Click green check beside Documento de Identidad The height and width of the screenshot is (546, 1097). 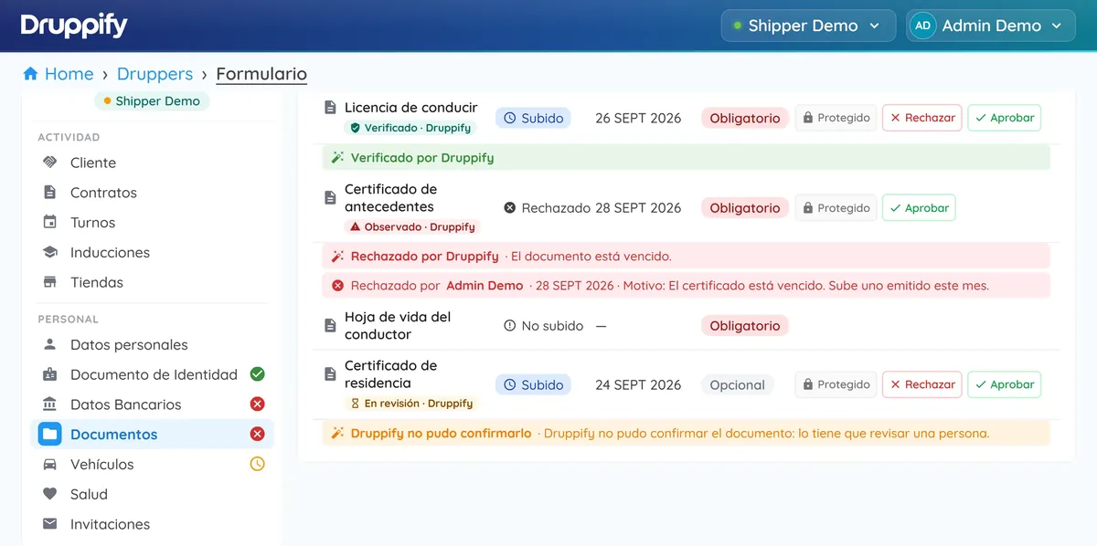(x=258, y=374)
